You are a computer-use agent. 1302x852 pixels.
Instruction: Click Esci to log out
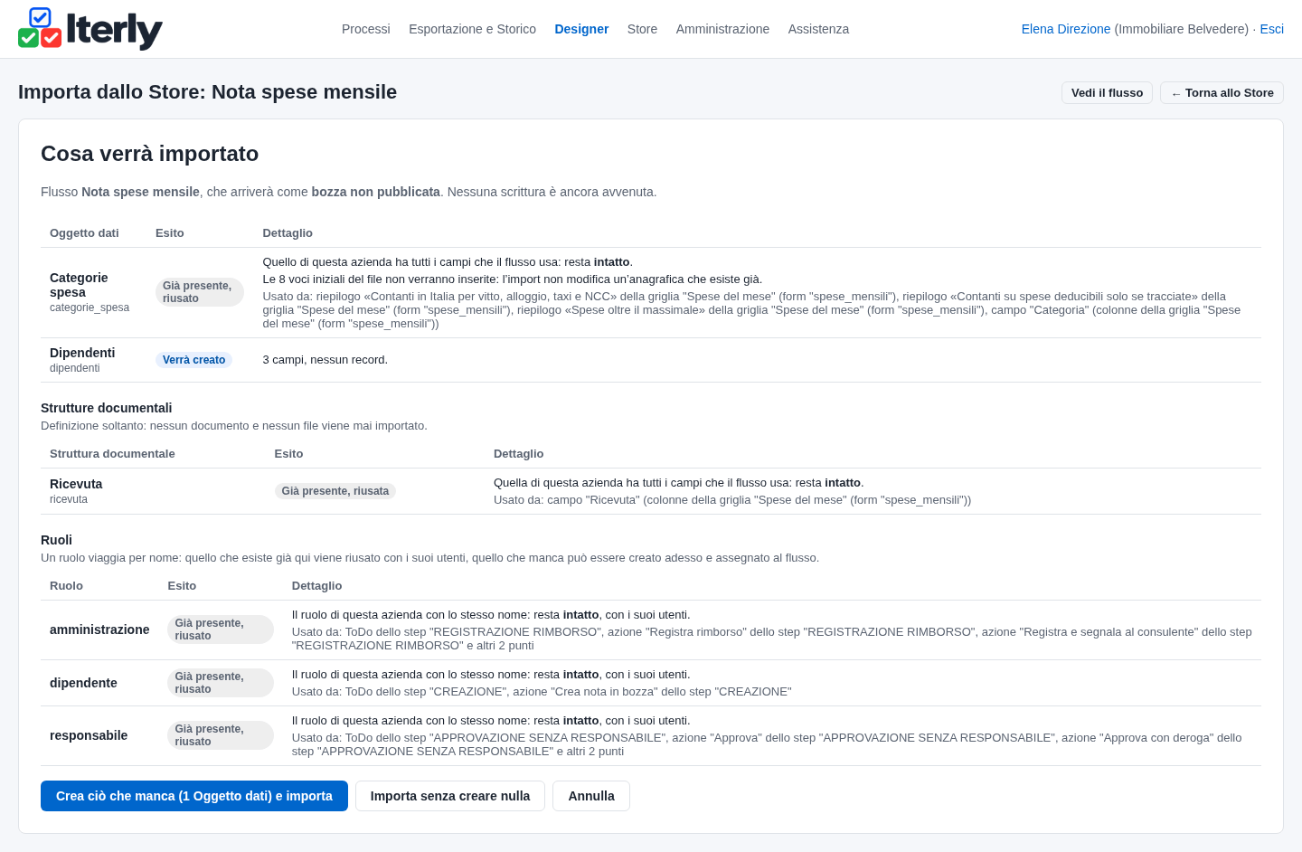[1271, 29]
